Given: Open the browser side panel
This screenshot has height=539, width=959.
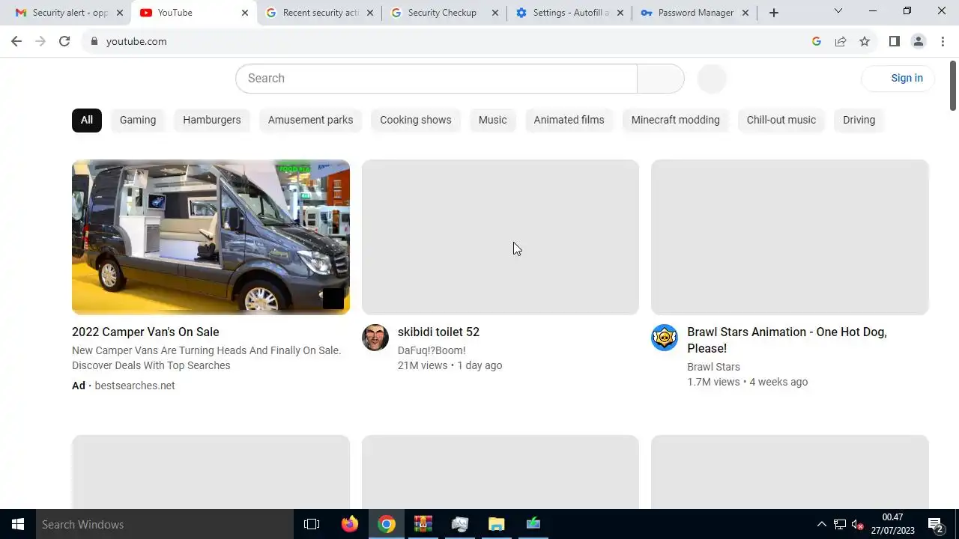Looking at the screenshot, I should [x=894, y=41].
